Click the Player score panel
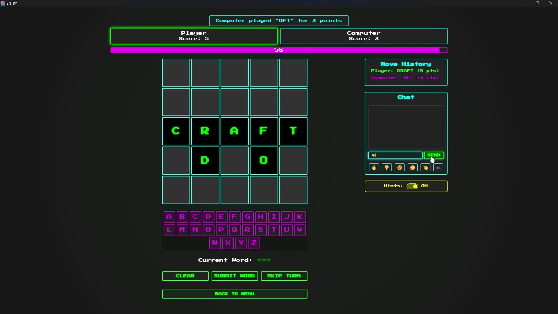Image resolution: width=558 pixels, height=314 pixels. pyautogui.click(x=194, y=36)
